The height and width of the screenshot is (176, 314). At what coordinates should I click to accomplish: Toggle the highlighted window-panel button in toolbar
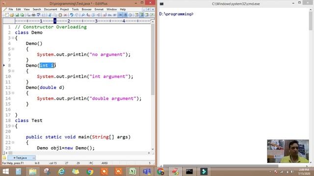141,15
